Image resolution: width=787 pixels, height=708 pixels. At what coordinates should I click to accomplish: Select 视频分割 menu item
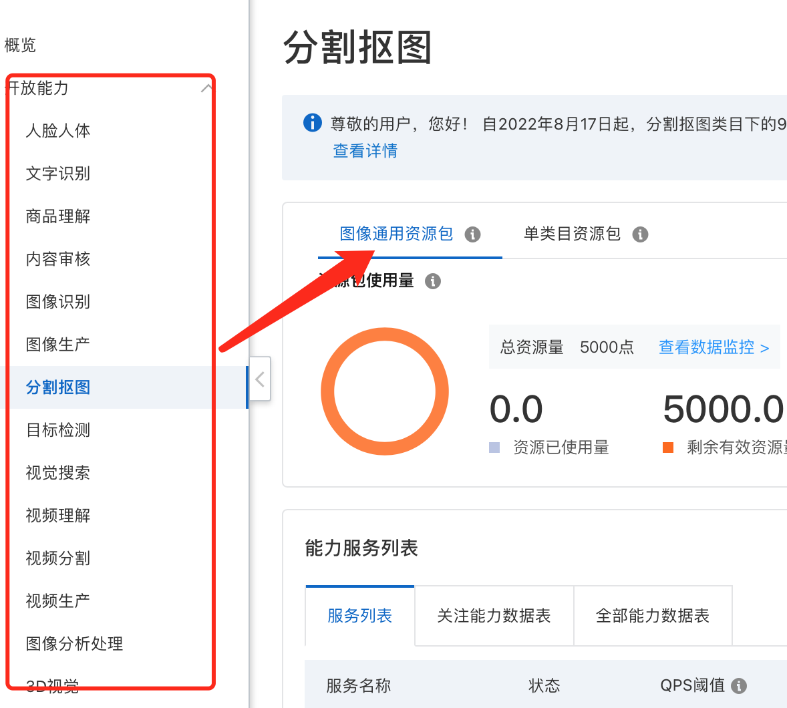pos(57,558)
